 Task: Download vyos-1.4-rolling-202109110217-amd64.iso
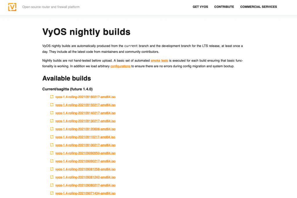[85, 137]
